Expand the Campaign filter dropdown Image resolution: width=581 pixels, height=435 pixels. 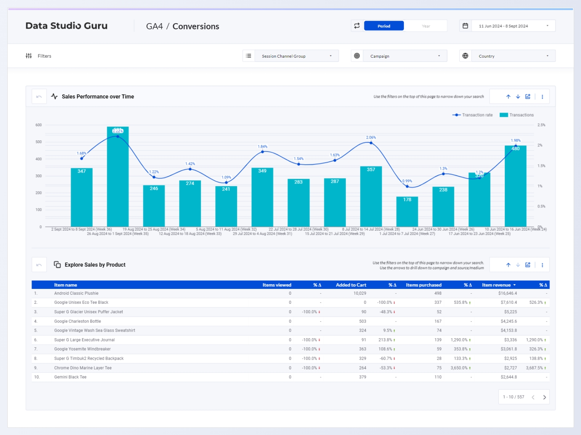405,56
